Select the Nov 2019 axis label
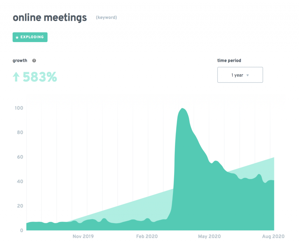The width and height of the screenshot is (299, 248). pyautogui.click(x=83, y=236)
